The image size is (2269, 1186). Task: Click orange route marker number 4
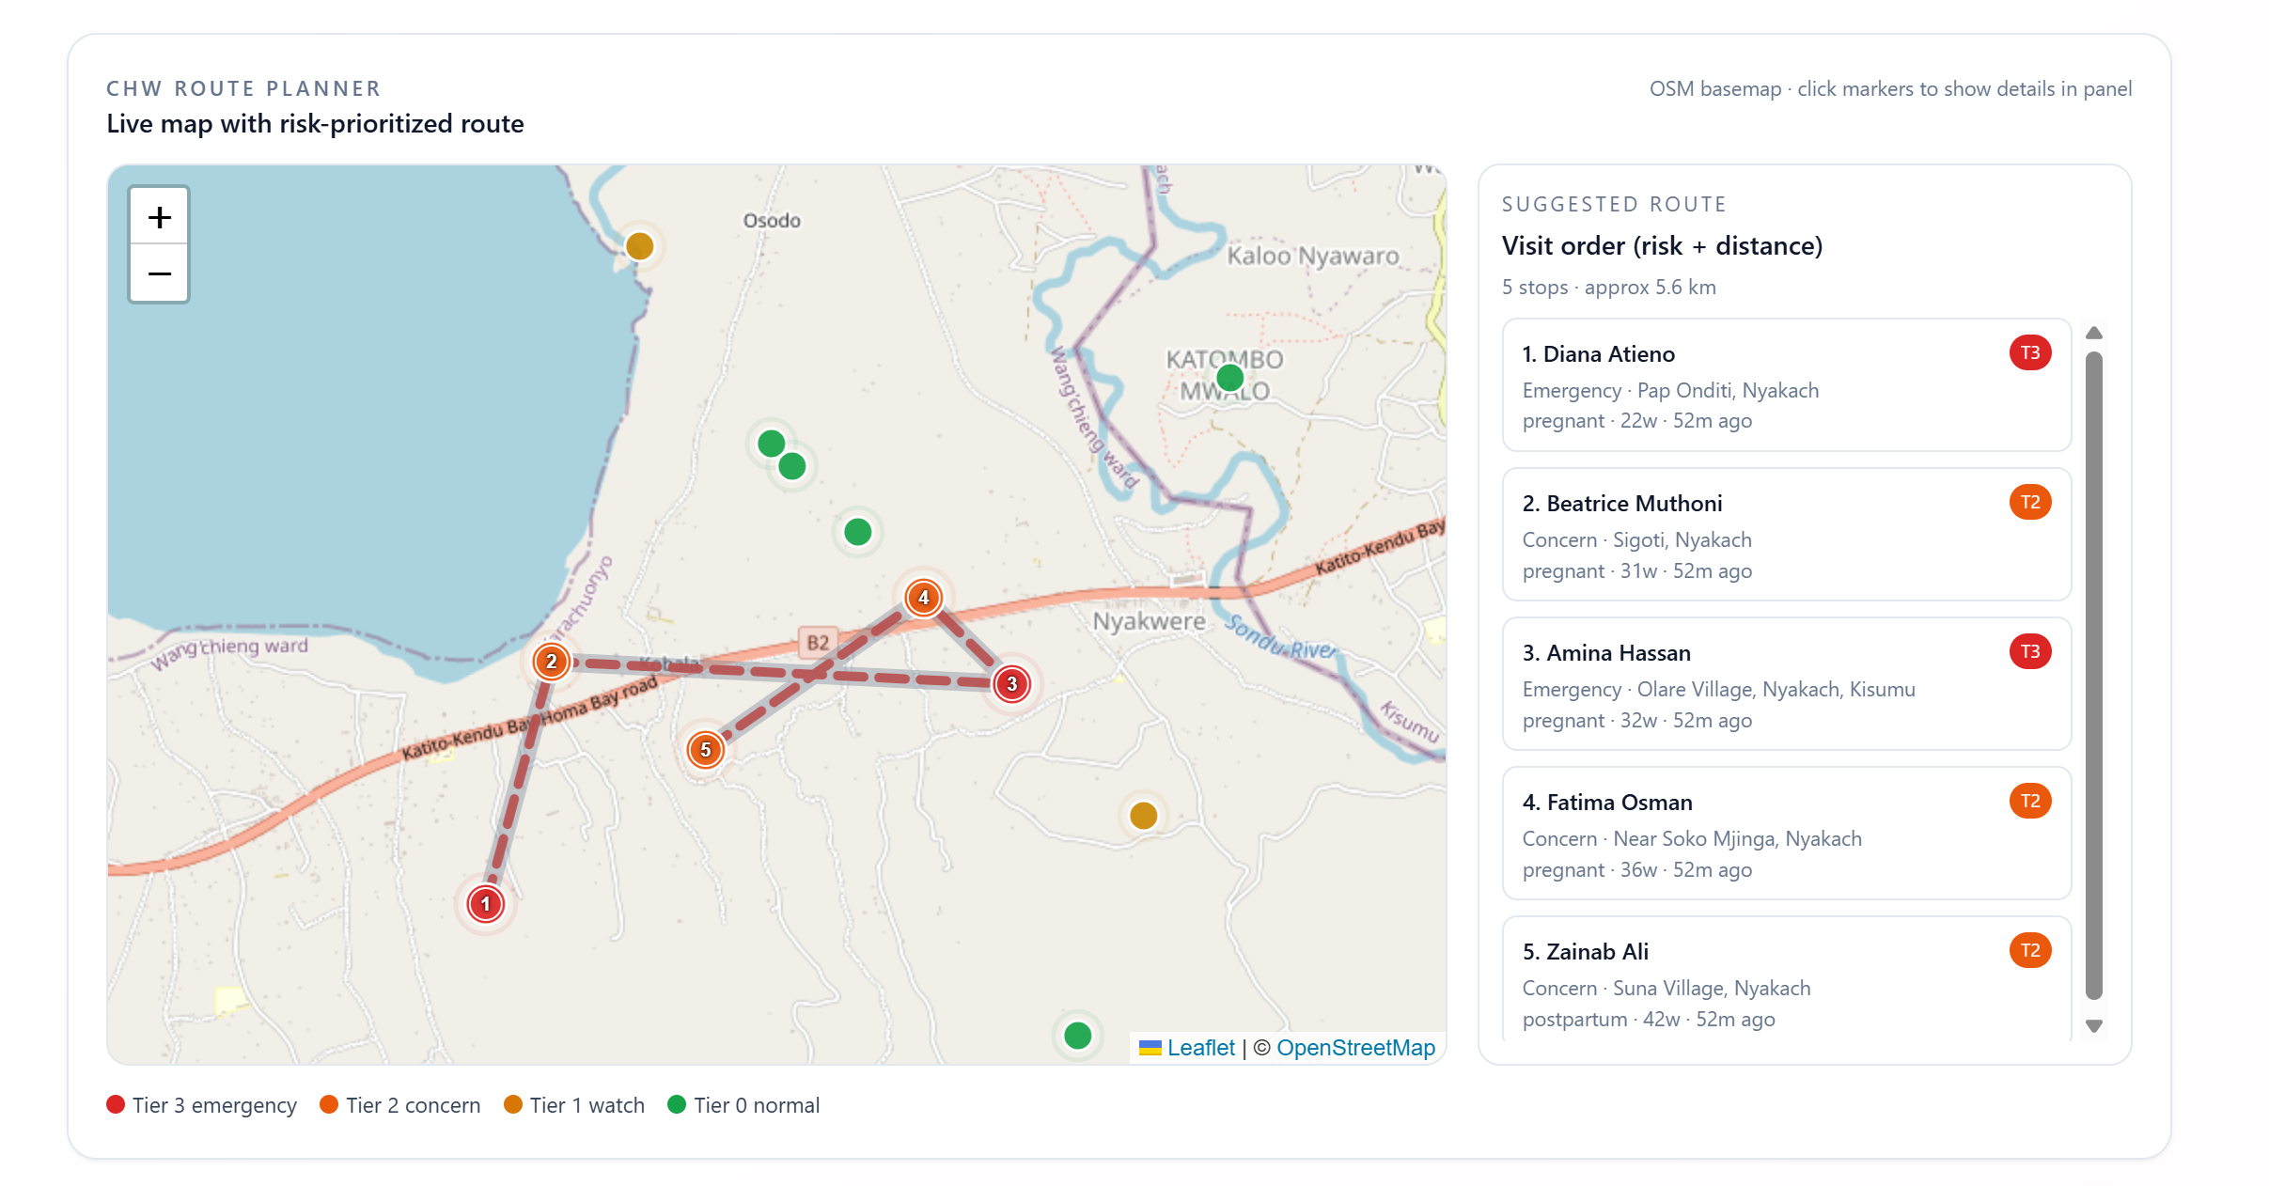tap(924, 598)
